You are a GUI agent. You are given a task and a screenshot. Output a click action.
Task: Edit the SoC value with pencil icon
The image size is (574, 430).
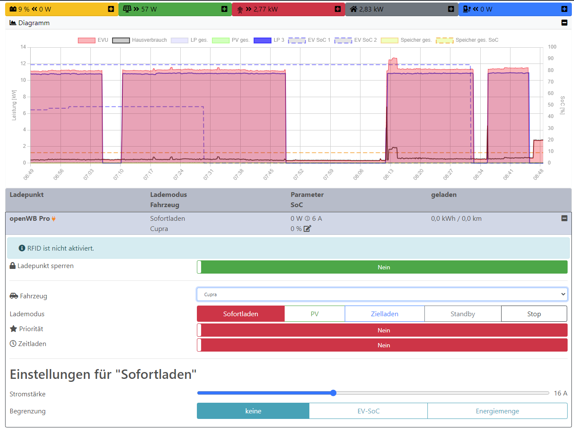[307, 229]
